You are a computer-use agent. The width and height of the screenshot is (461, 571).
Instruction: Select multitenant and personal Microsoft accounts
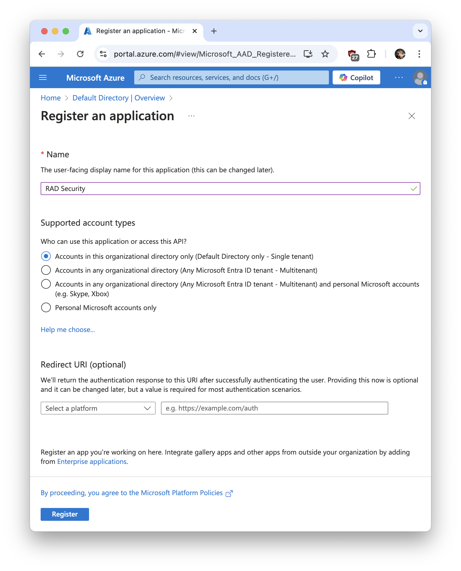(x=46, y=284)
